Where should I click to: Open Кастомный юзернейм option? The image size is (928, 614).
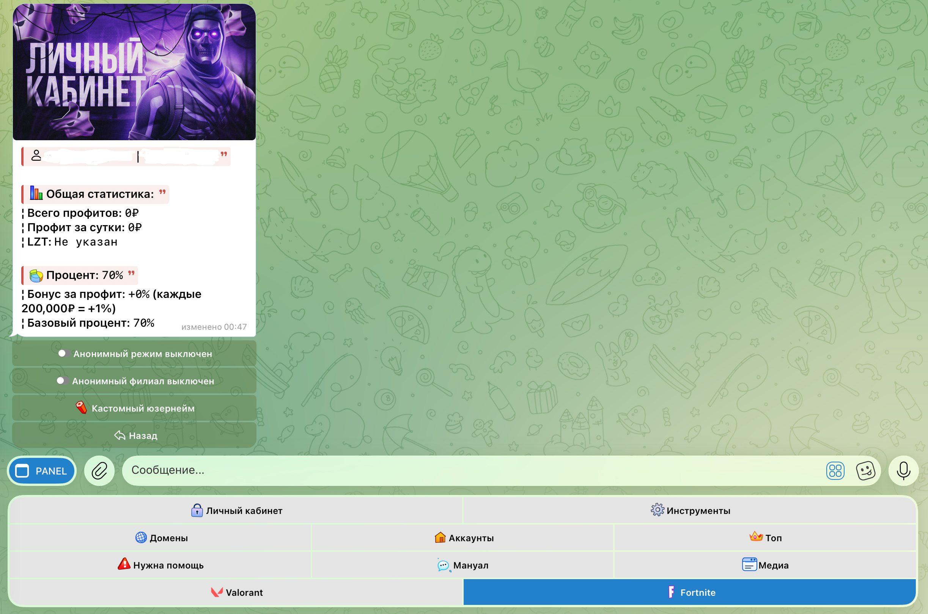[134, 409]
